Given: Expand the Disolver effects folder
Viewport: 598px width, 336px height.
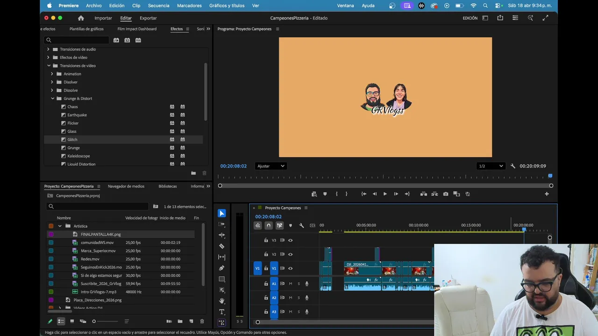Looking at the screenshot, I should pyautogui.click(x=52, y=82).
